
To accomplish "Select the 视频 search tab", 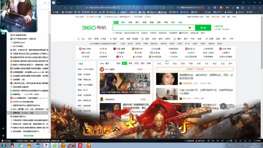I will [x=130, y=22].
